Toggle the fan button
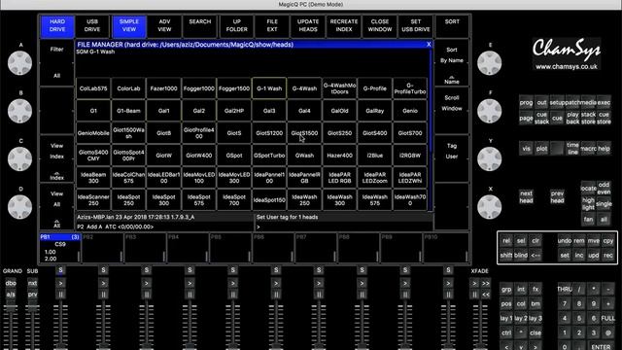This screenshot has width=622, height=350. tap(588, 220)
